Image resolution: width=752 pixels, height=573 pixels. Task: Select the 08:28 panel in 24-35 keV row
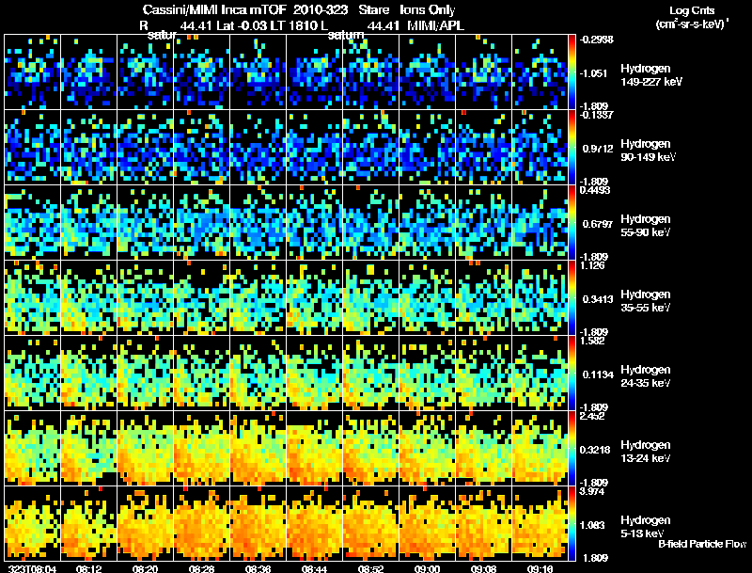tap(201, 373)
